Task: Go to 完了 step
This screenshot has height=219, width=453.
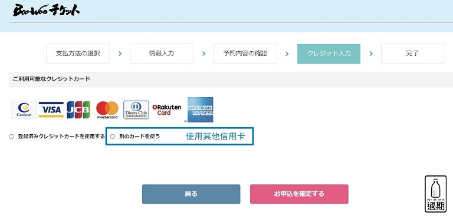Action: [412, 54]
